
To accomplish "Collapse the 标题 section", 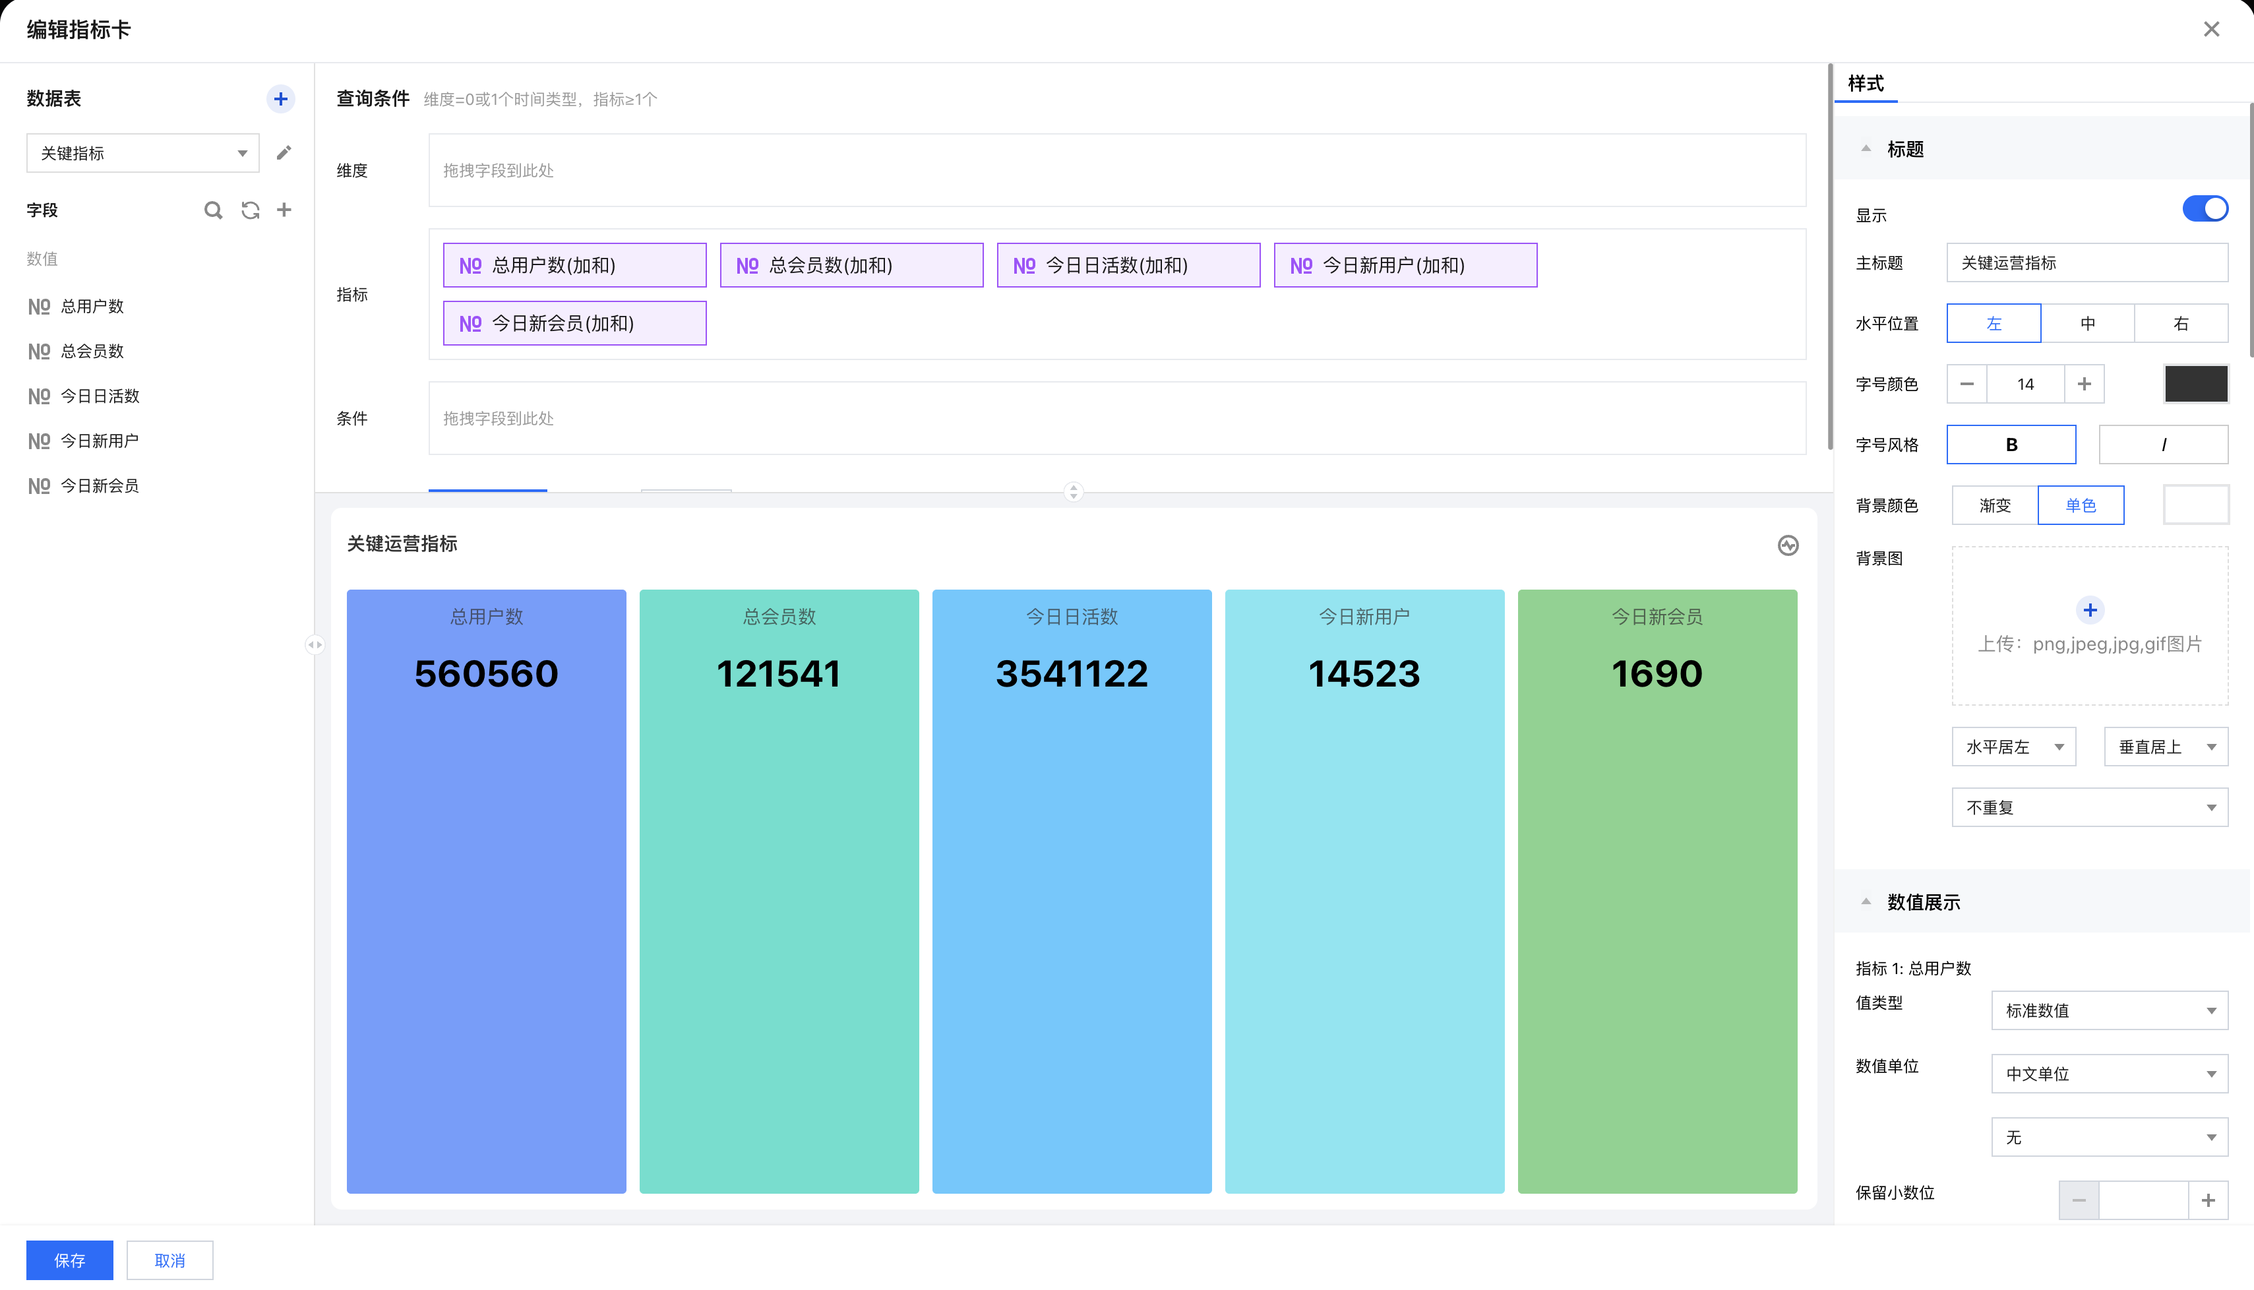I will click(x=1866, y=149).
